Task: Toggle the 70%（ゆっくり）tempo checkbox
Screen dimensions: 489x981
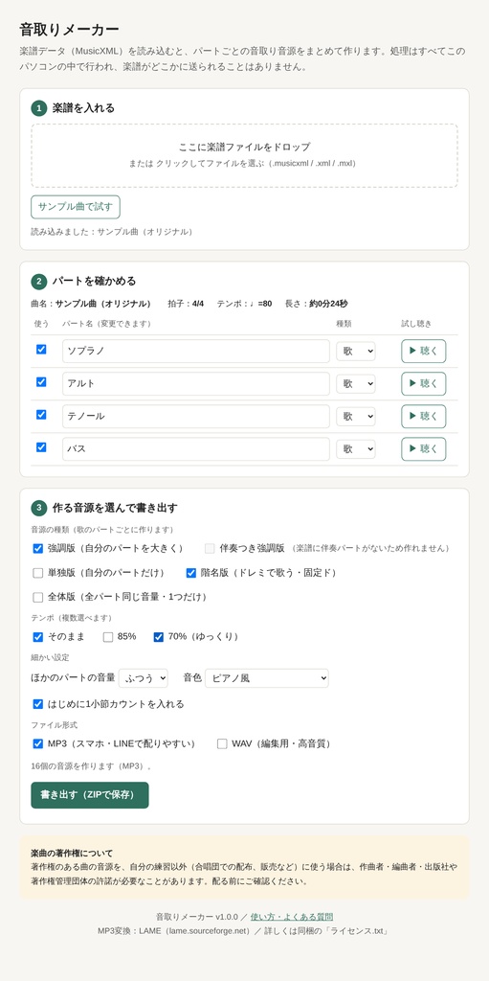Action: (159, 637)
